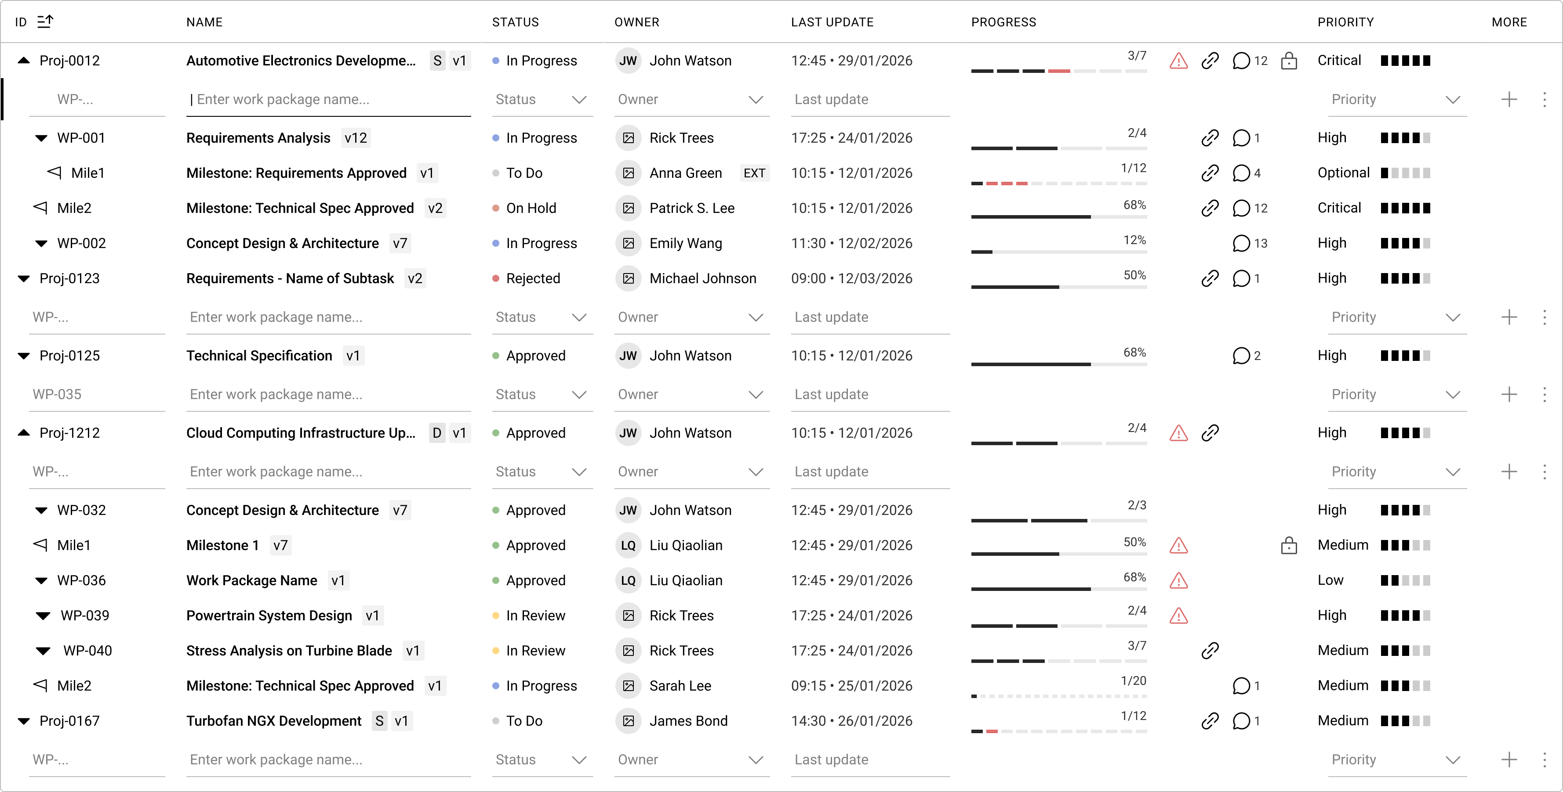This screenshot has width=1563, height=792.
Task: Click the work package name field under Proj-0123
Action: point(327,317)
